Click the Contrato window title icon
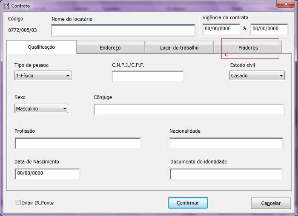Image resolution: width=298 pixels, height=216 pixels. [x=6, y=6]
